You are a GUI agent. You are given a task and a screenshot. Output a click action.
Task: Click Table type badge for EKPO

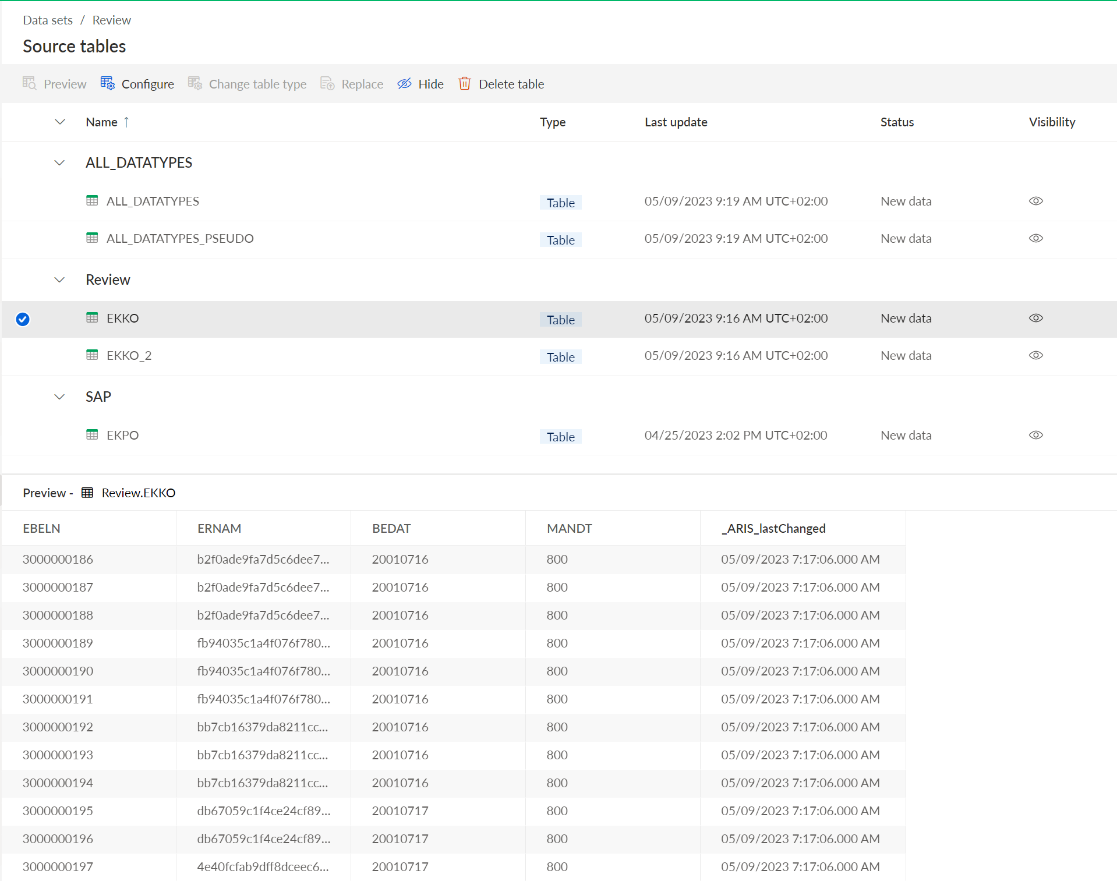click(x=560, y=437)
